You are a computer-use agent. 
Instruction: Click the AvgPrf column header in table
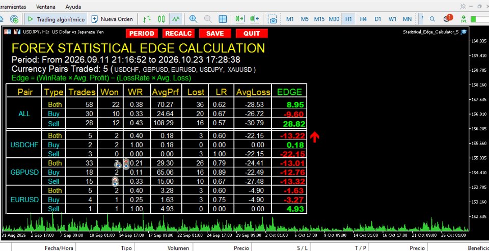tap(164, 92)
